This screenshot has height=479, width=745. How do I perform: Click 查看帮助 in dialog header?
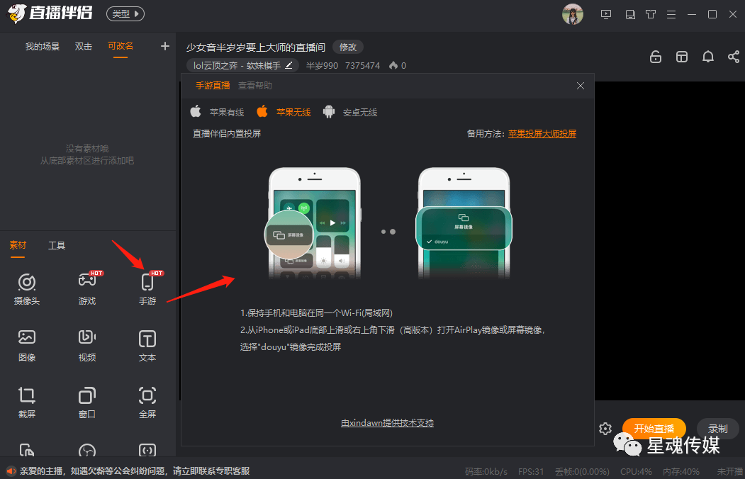255,86
